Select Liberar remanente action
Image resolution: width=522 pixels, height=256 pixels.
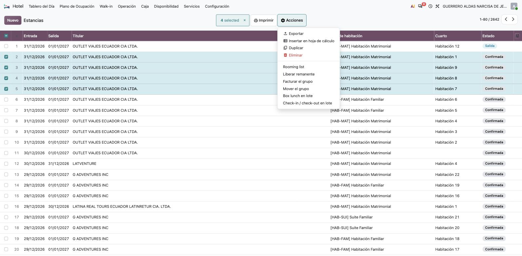(x=299, y=74)
